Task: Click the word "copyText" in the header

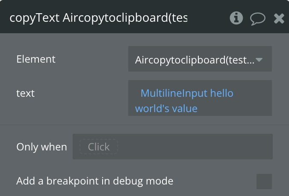Action: [35, 18]
